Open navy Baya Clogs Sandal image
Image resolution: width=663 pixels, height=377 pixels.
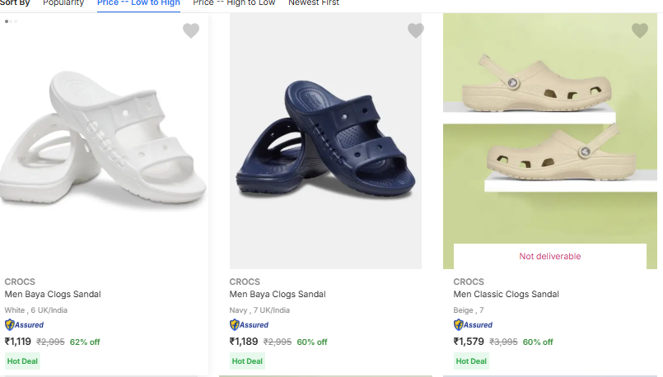coord(325,140)
